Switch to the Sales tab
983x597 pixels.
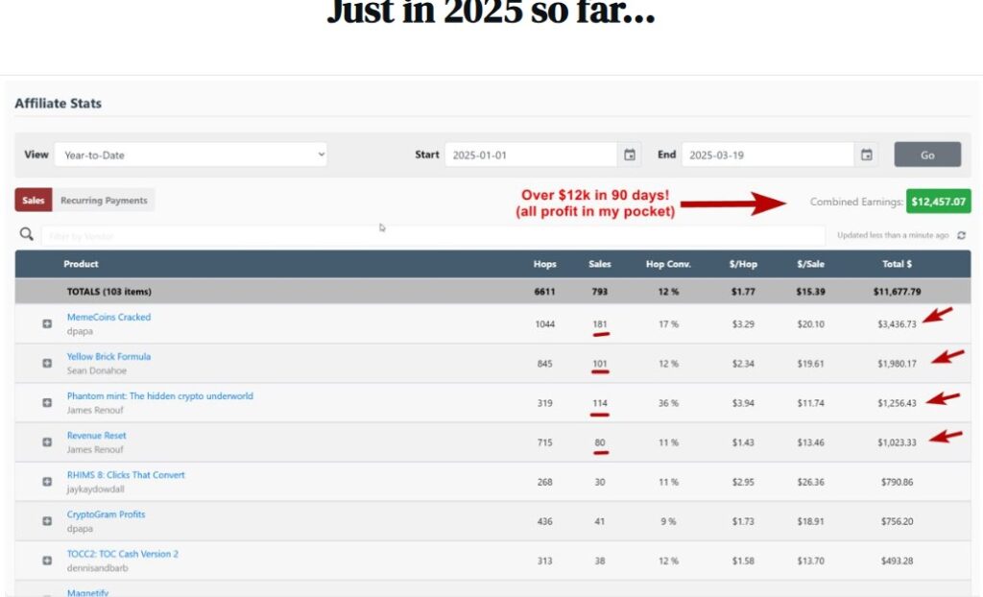(x=34, y=201)
